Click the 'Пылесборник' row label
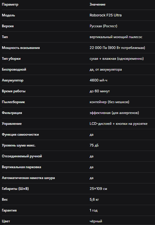 coord(13,102)
